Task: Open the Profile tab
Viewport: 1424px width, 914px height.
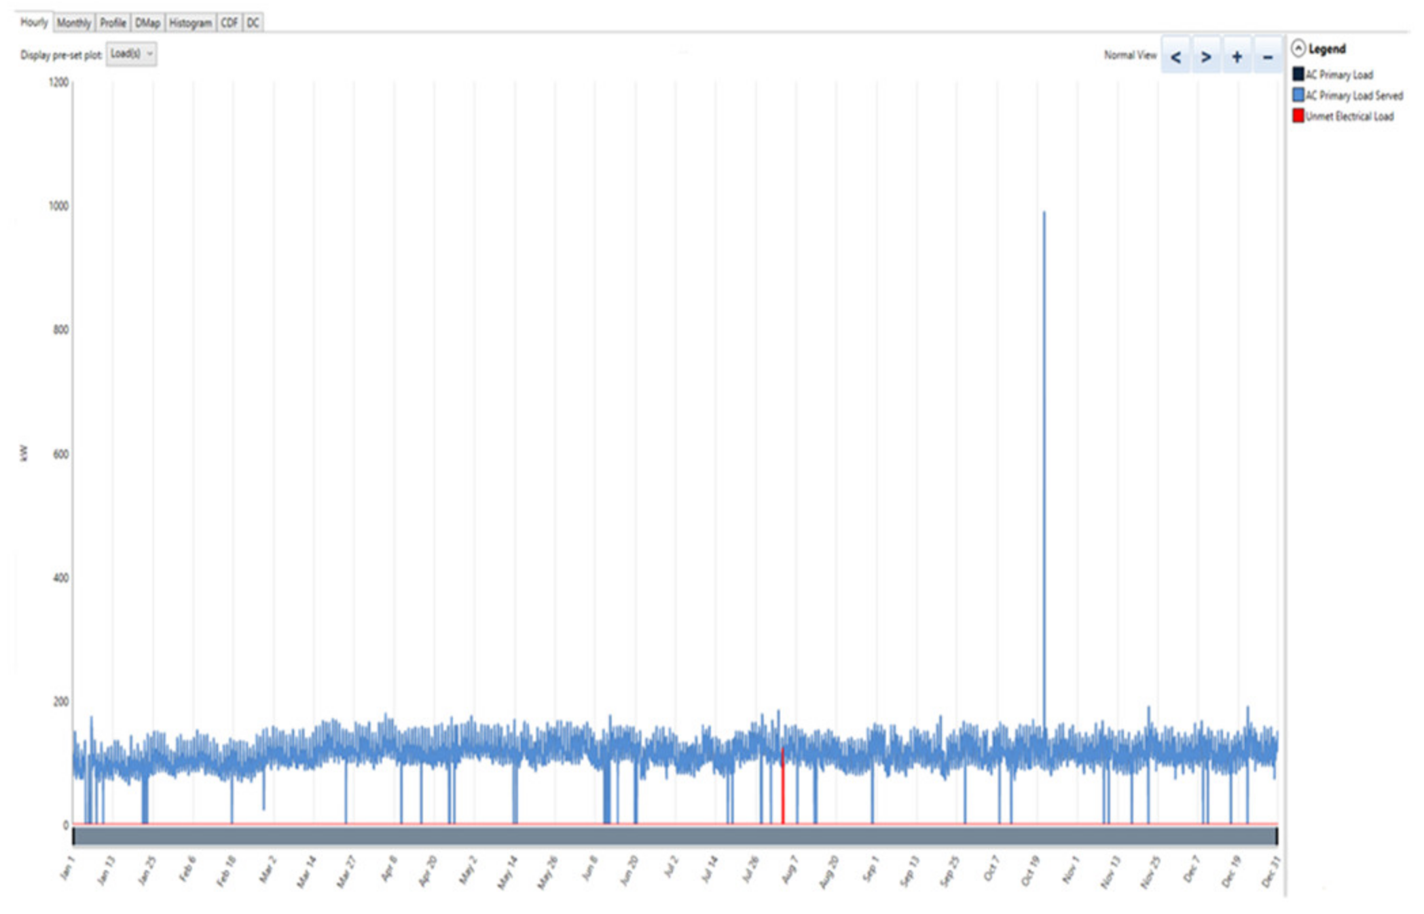Action: (x=113, y=22)
